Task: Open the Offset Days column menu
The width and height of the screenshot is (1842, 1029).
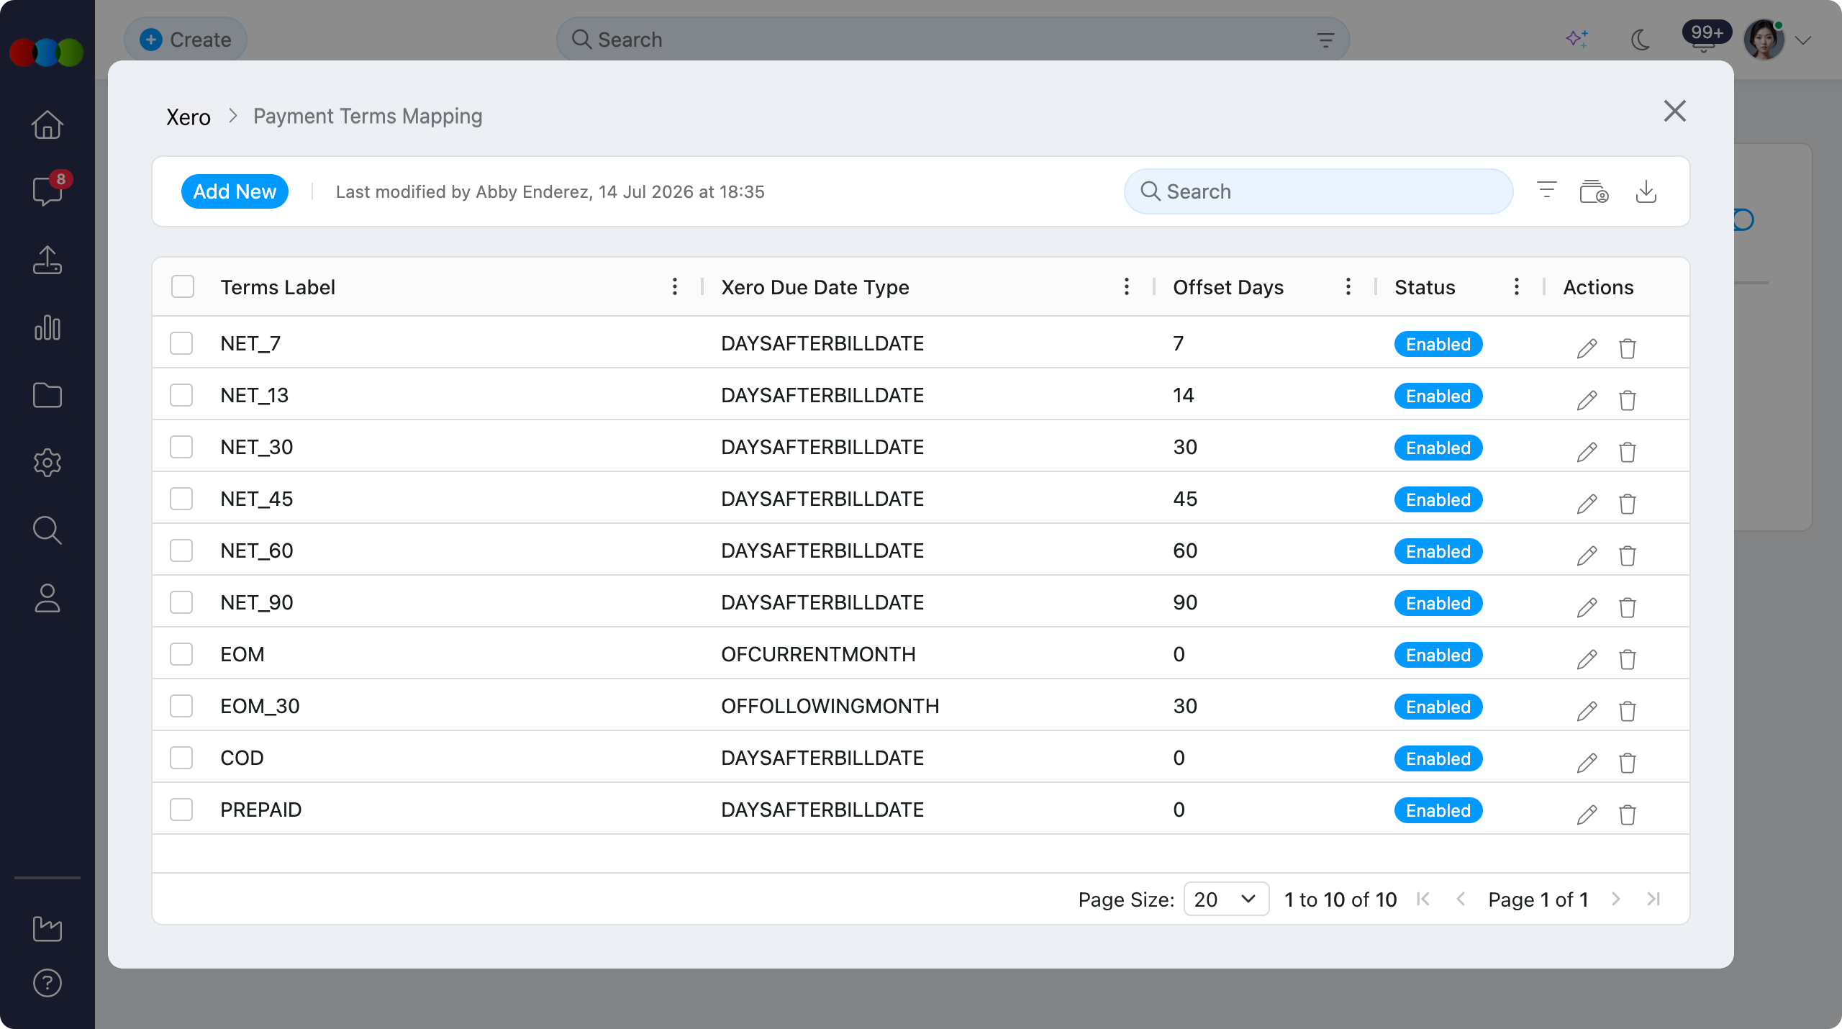Action: click(1348, 286)
